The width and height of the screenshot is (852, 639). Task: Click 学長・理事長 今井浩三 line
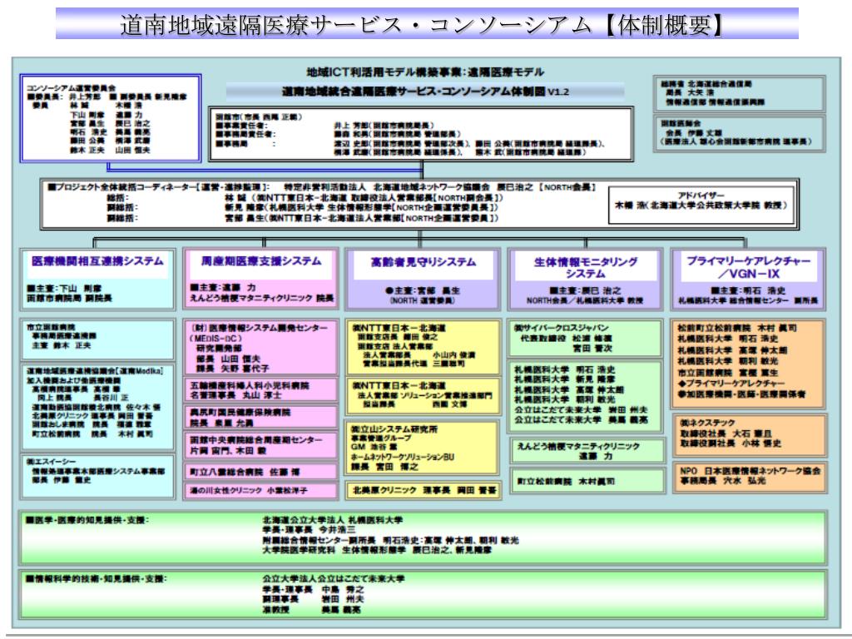(309, 529)
